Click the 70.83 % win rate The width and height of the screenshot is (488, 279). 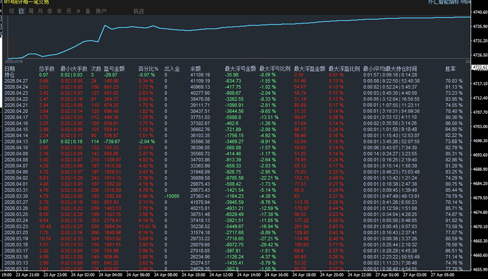coord(454,81)
